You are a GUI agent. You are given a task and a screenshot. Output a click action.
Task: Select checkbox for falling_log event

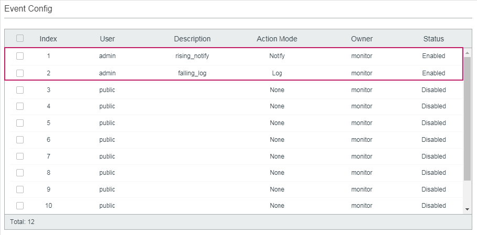click(x=20, y=73)
